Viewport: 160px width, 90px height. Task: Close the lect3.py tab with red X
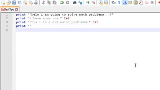[x=16, y=9]
